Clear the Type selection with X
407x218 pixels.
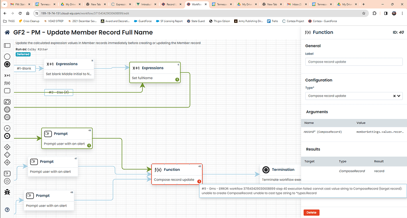click(x=394, y=96)
